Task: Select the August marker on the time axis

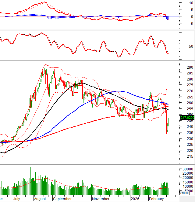Action: (x=41, y=199)
